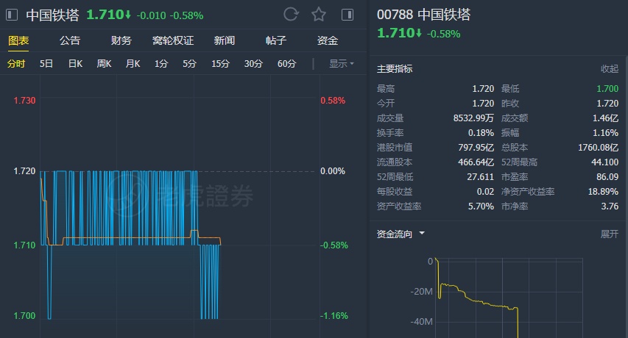The height and width of the screenshot is (338, 628).
Task: Open the 帖子 tab
Action: tap(276, 41)
